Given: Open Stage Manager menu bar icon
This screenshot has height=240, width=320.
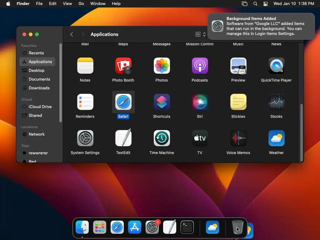Looking at the screenshot, I should [244, 4].
